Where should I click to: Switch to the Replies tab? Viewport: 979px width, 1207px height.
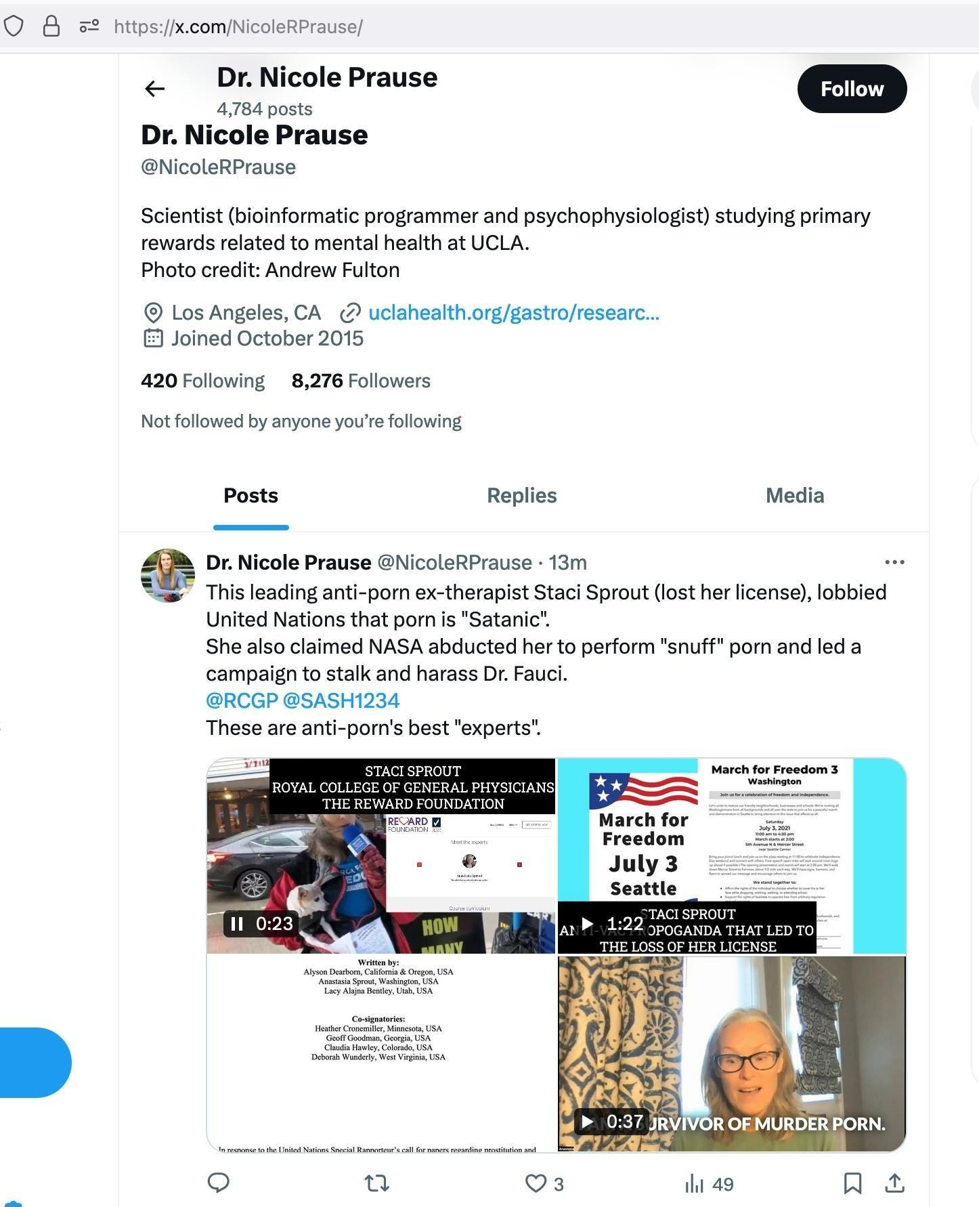coord(521,495)
